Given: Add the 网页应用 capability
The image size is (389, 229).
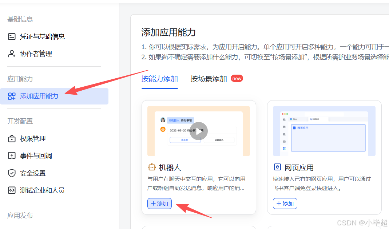Looking at the screenshot, I should click(285, 204).
